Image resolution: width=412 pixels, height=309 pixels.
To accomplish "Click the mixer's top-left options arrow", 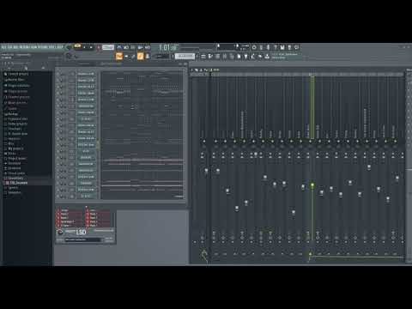I will tap(192, 70).
